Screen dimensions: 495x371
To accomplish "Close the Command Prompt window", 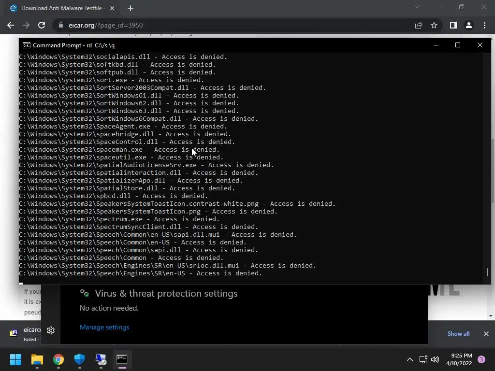I will (x=480, y=45).
